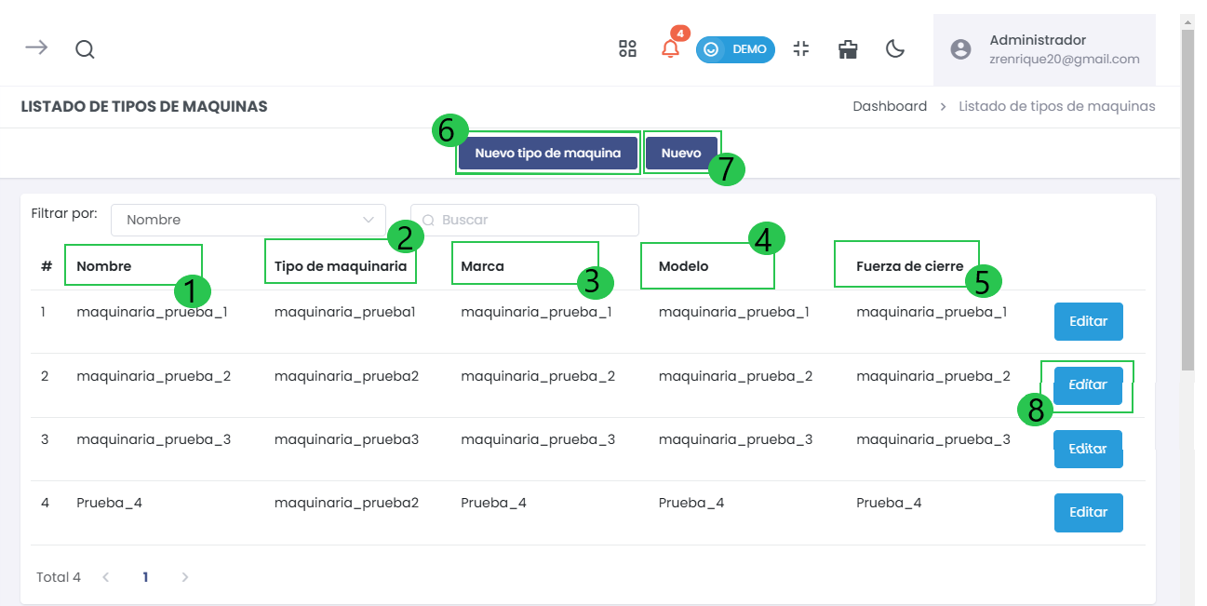The width and height of the screenshot is (1207, 606).
Task: Toggle the DEMO mode switch
Action: tap(735, 49)
